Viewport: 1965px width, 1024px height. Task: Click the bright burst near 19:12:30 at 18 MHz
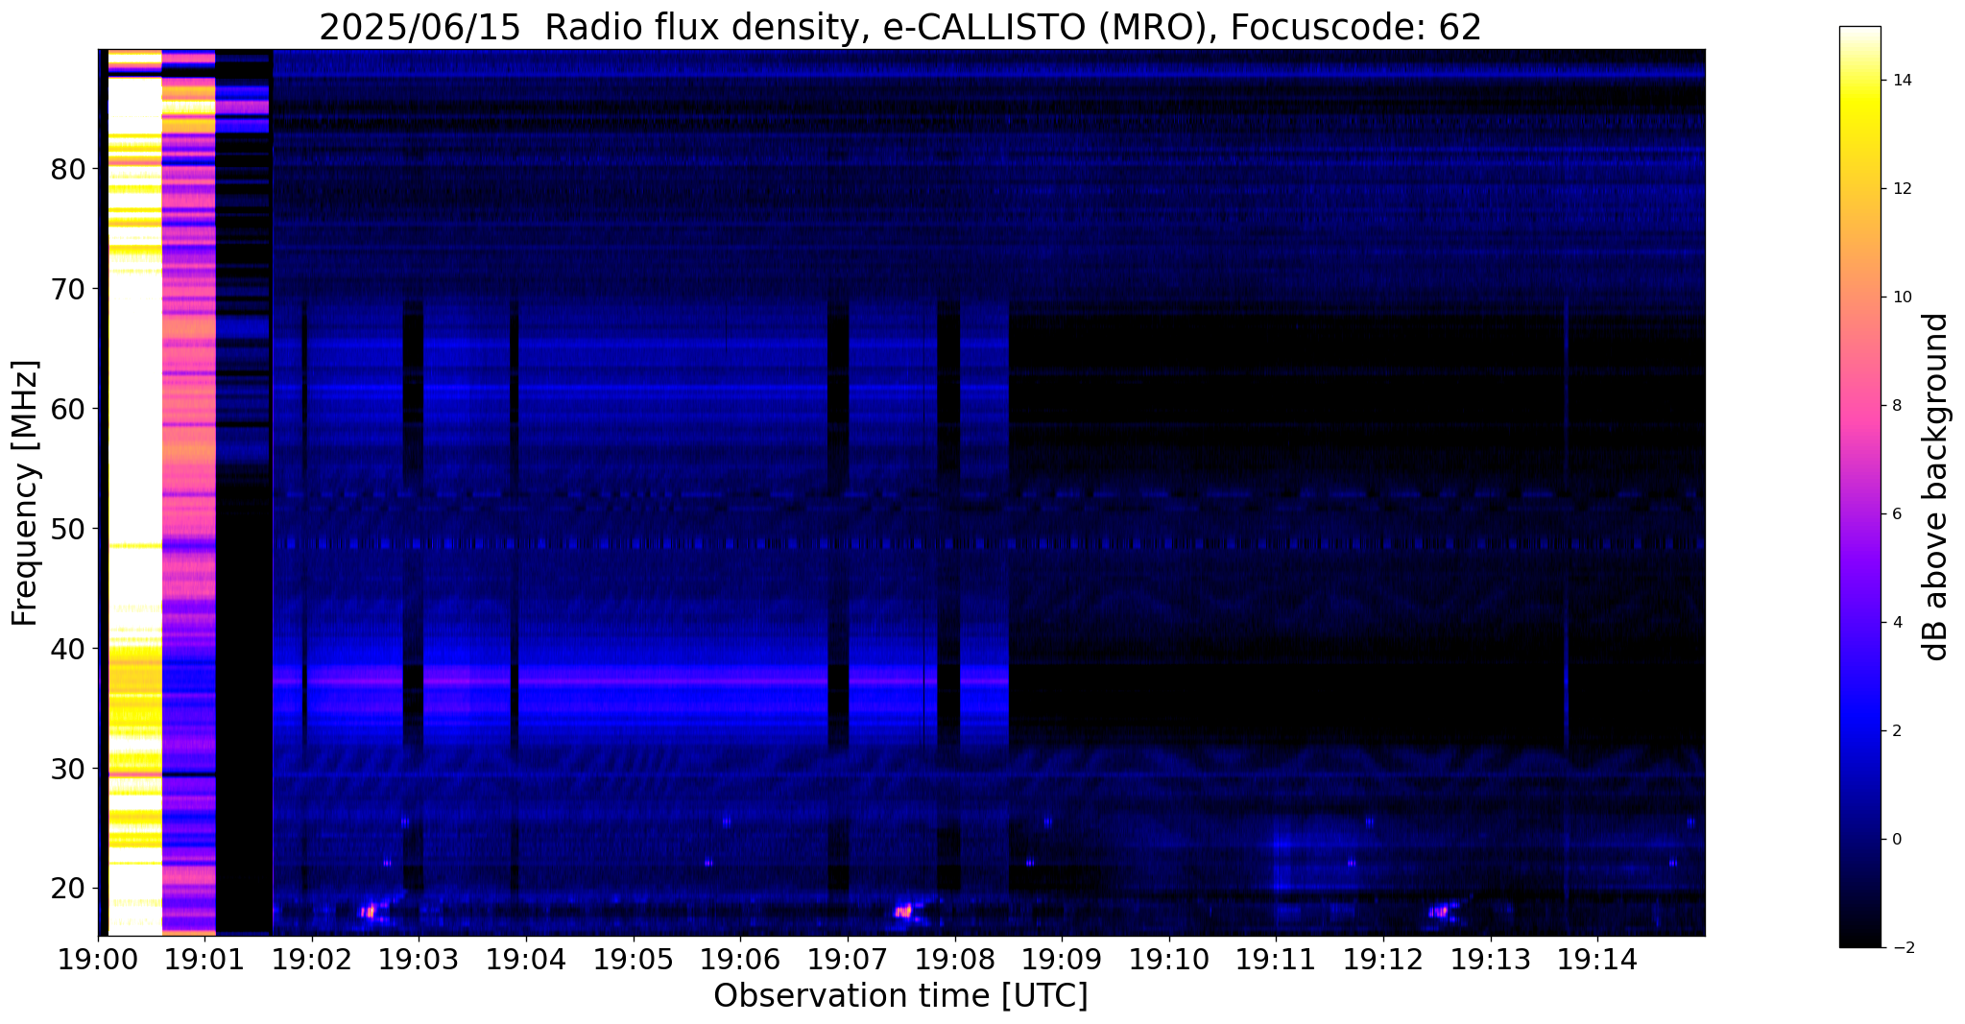point(1439,911)
